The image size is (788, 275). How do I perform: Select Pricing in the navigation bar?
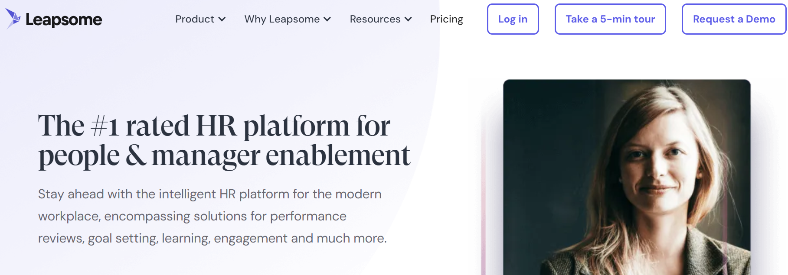[x=446, y=19]
